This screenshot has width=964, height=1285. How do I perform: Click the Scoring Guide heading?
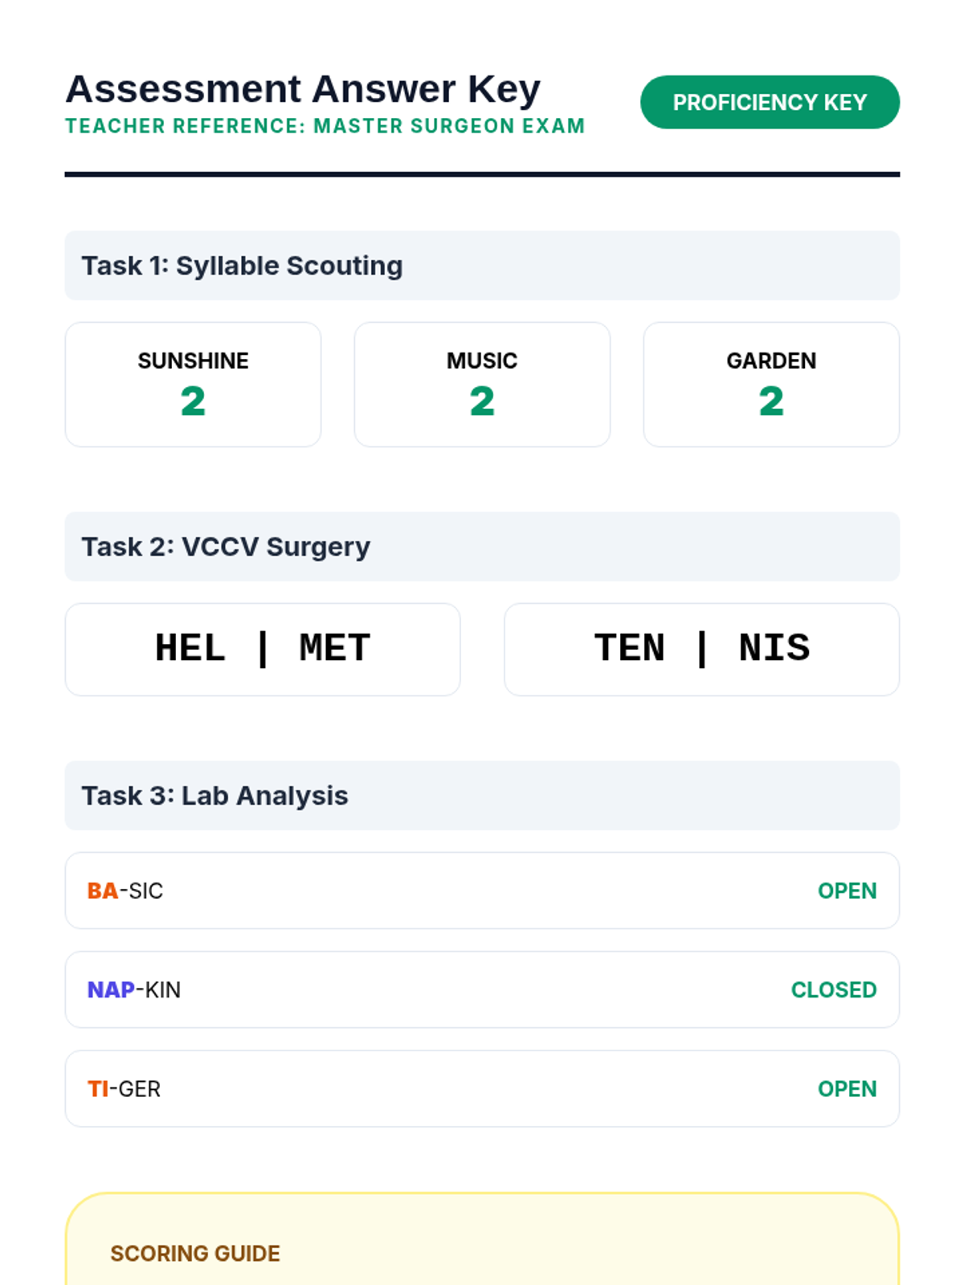pos(195,1253)
